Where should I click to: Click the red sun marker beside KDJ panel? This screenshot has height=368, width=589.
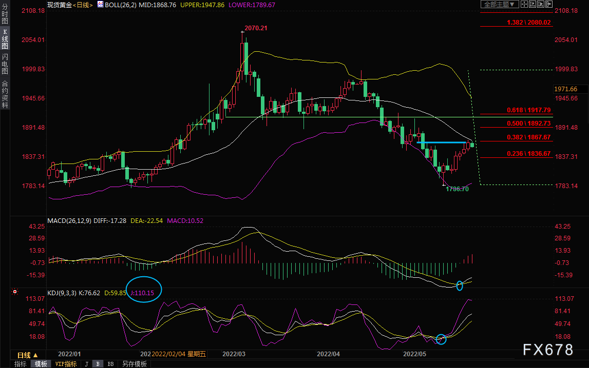(x=15, y=292)
